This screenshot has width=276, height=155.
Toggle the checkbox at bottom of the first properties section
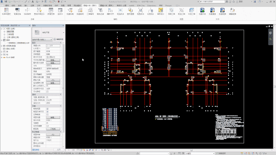(x=47, y=92)
